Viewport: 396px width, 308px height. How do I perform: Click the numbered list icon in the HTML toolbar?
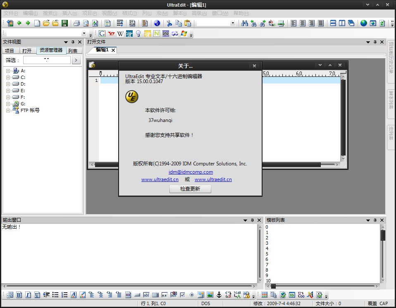tap(64, 295)
